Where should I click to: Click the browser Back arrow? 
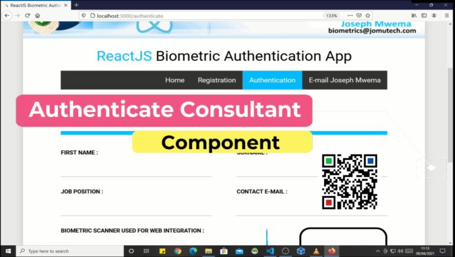(7, 15)
